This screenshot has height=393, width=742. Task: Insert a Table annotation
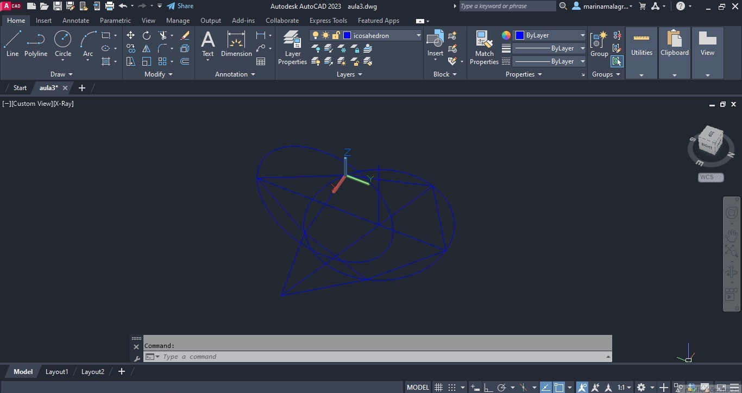point(261,61)
